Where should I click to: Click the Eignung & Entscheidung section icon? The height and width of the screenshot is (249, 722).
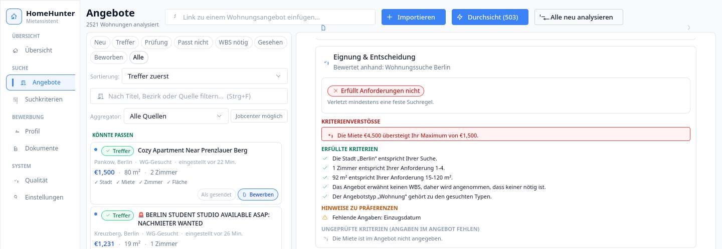(326, 62)
